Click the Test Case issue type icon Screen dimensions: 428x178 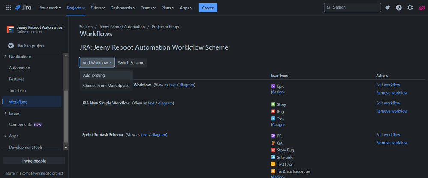[273, 164]
